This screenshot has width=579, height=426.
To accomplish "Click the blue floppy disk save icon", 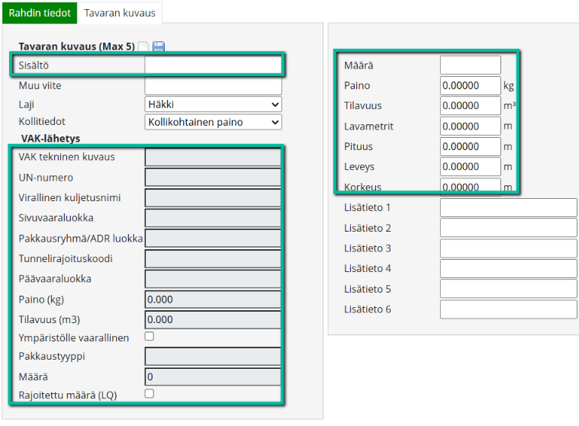I will (159, 47).
